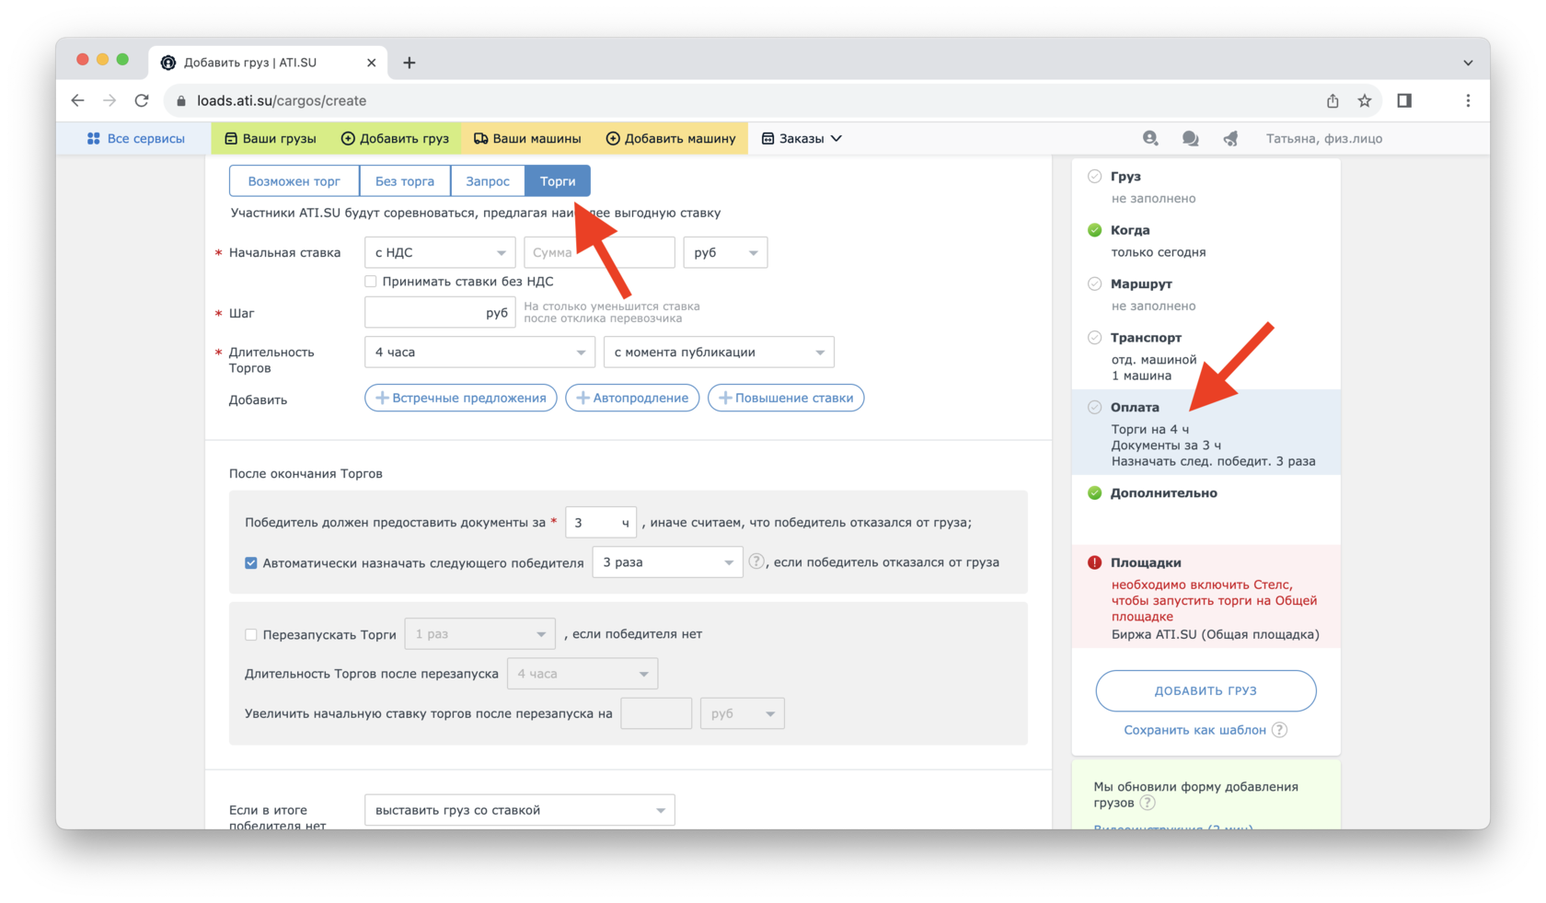Open Добавить груз in top menu
The image size is (1546, 903).
pyautogui.click(x=395, y=138)
